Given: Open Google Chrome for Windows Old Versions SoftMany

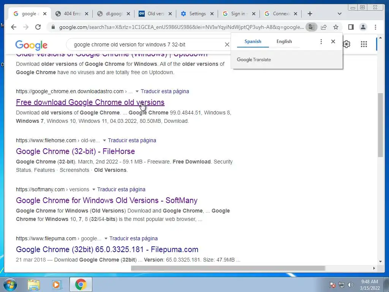Looking at the screenshot, I should point(107,200).
